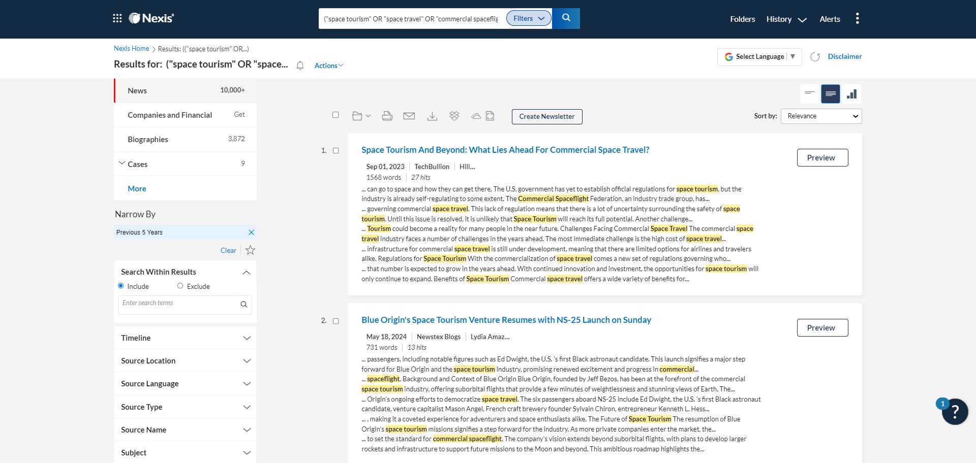976x463 pixels.
Task: Select the Exclude radio option
Action: (x=180, y=286)
